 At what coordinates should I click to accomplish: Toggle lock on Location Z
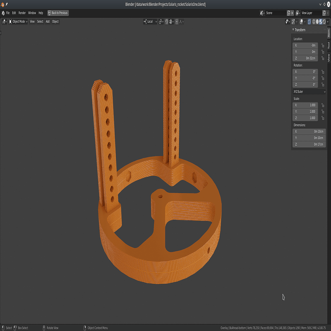click(323, 58)
